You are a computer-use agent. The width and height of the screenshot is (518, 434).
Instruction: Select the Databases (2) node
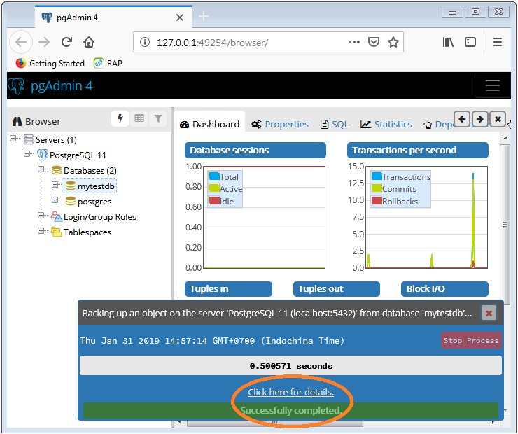click(90, 170)
